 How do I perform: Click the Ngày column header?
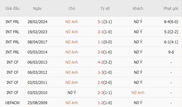37,8
